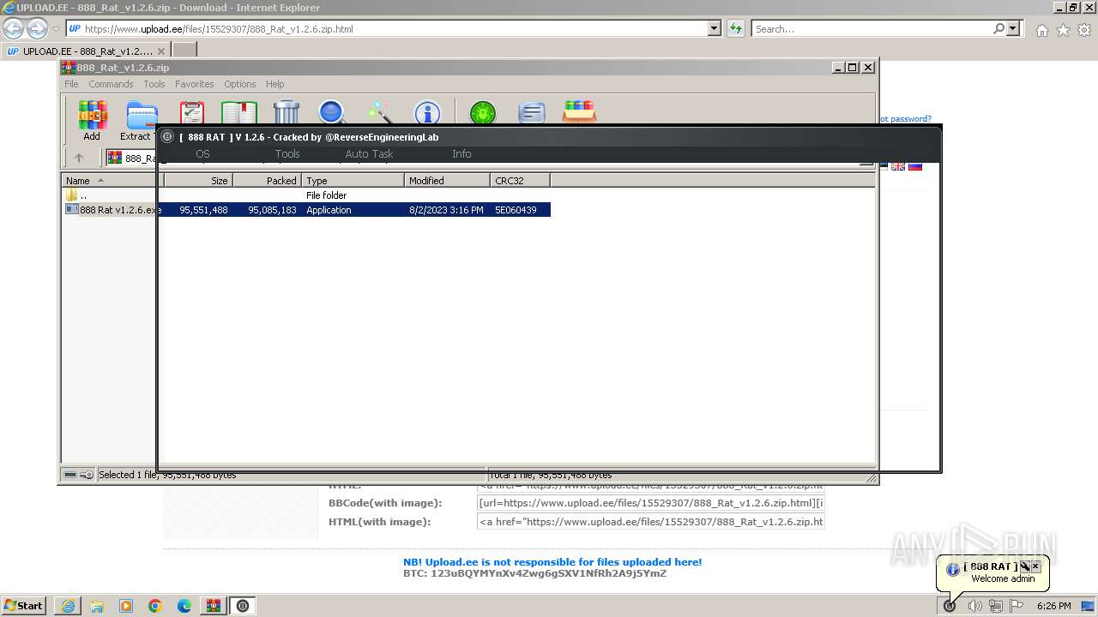Click the WinRAR SFX icon
Screen dimensions: 1098x617
tap(580, 112)
